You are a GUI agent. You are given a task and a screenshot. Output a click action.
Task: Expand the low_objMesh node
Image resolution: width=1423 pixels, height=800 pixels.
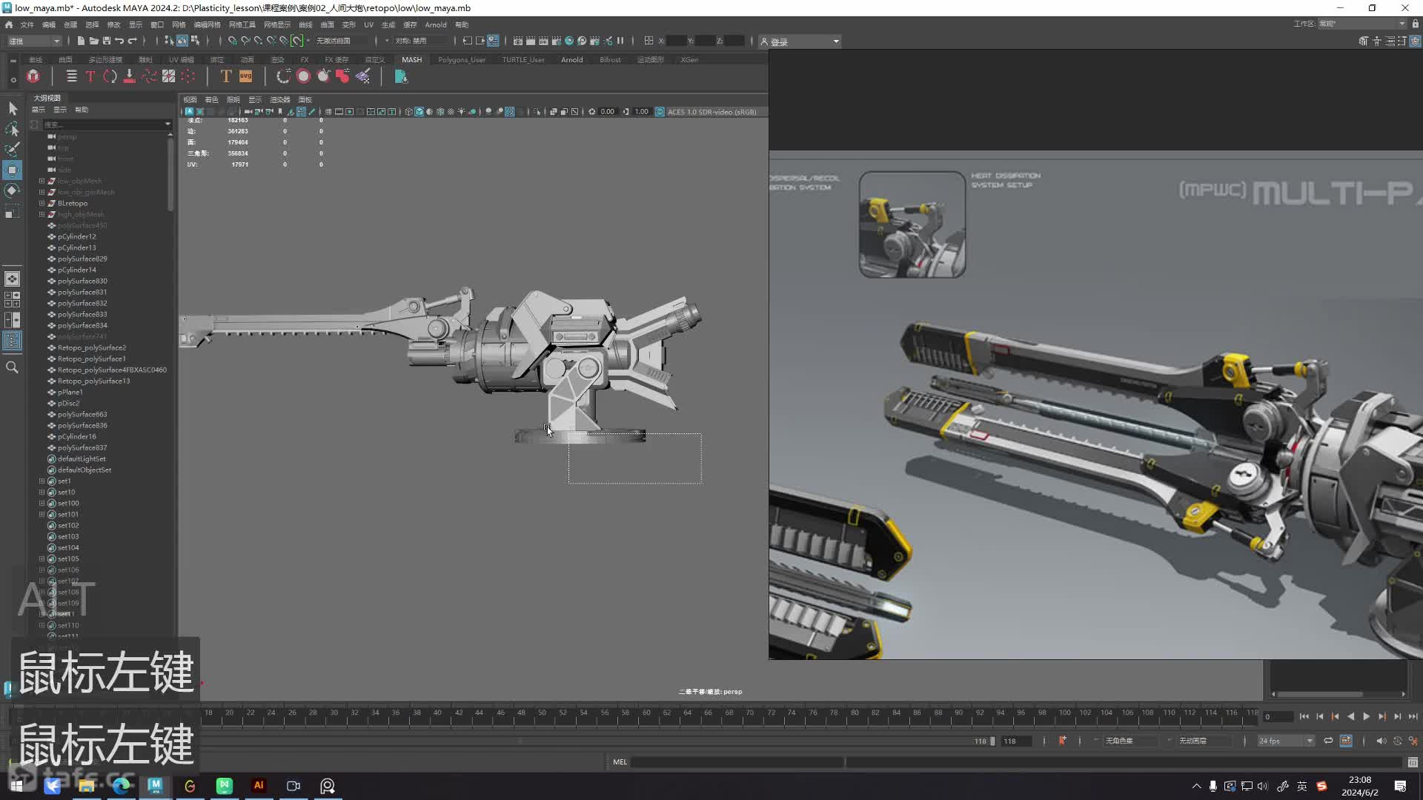[x=42, y=181]
